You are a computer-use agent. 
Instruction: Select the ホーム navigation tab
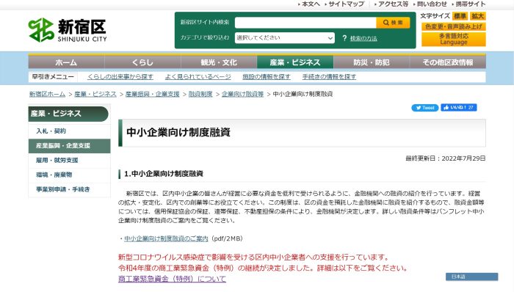point(66,62)
